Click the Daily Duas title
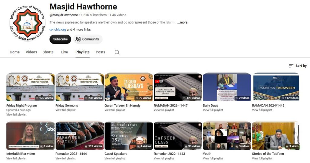This screenshot has height=163, width=310. coord(210,106)
